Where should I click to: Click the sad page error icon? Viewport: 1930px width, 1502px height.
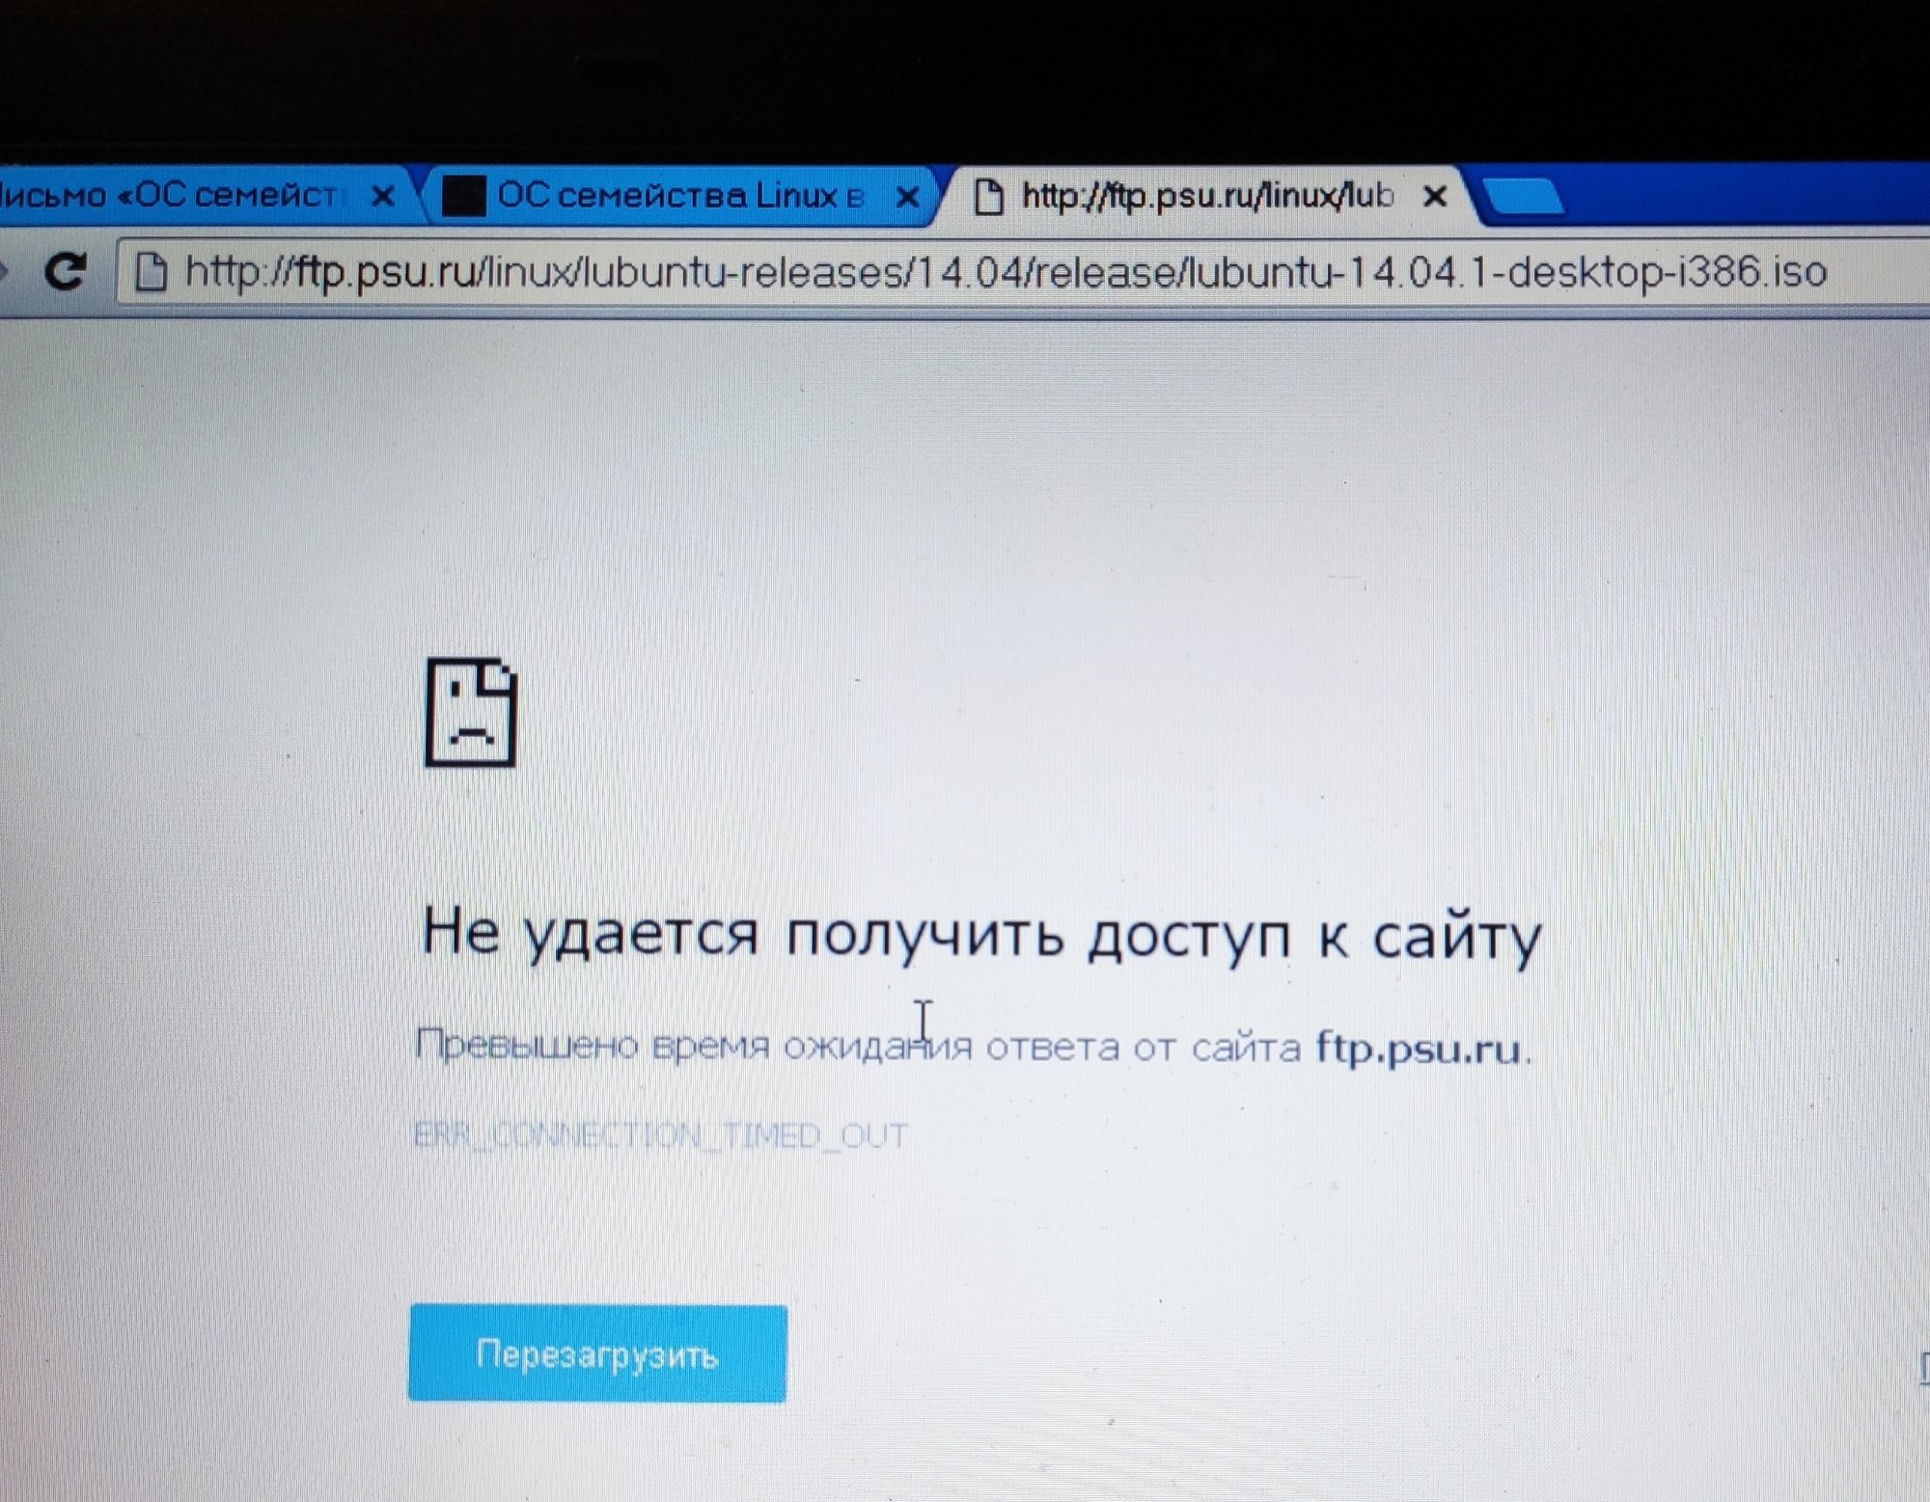click(471, 713)
